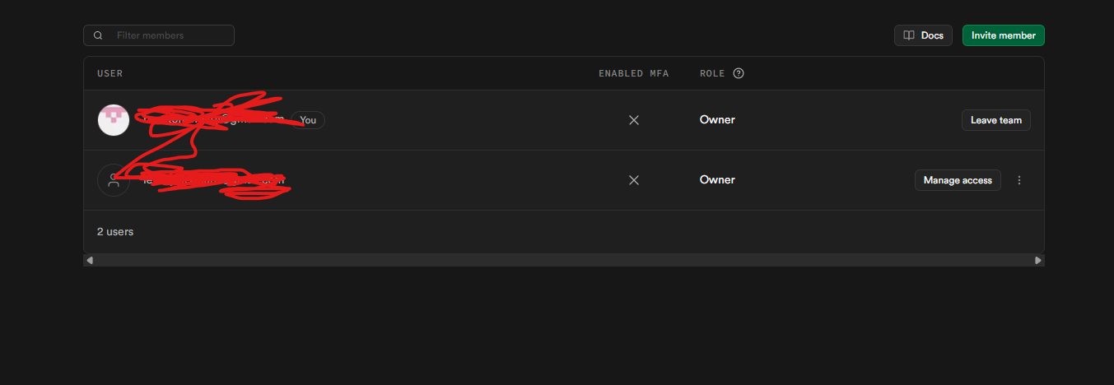Image resolution: width=1114 pixels, height=385 pixels.
Task: Focus the Filter members search field
Action: pyautogui.click(x=169, y=35)
